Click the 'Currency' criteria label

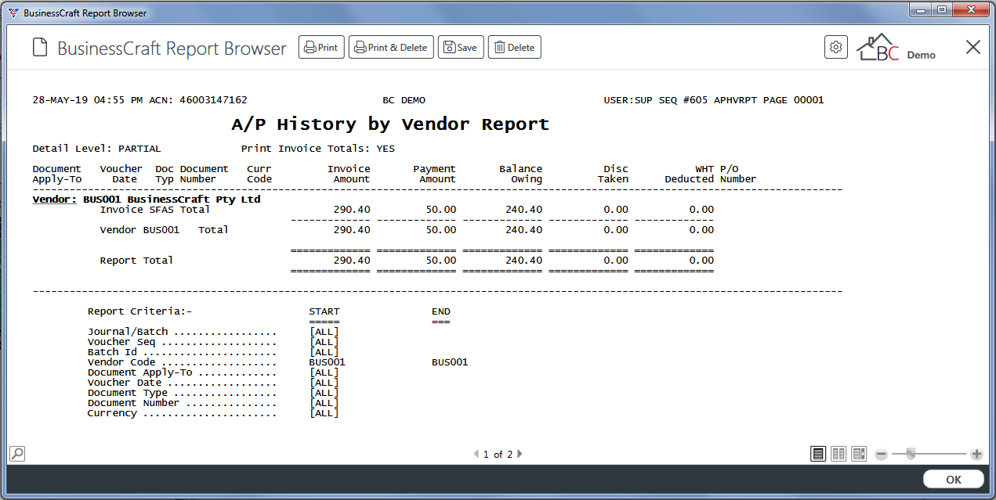click(112, 413)
